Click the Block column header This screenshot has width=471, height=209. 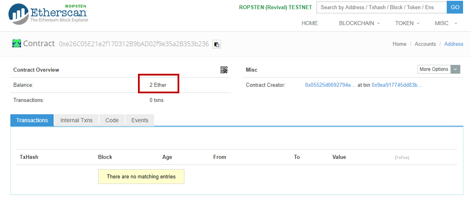tap(105, 157)
